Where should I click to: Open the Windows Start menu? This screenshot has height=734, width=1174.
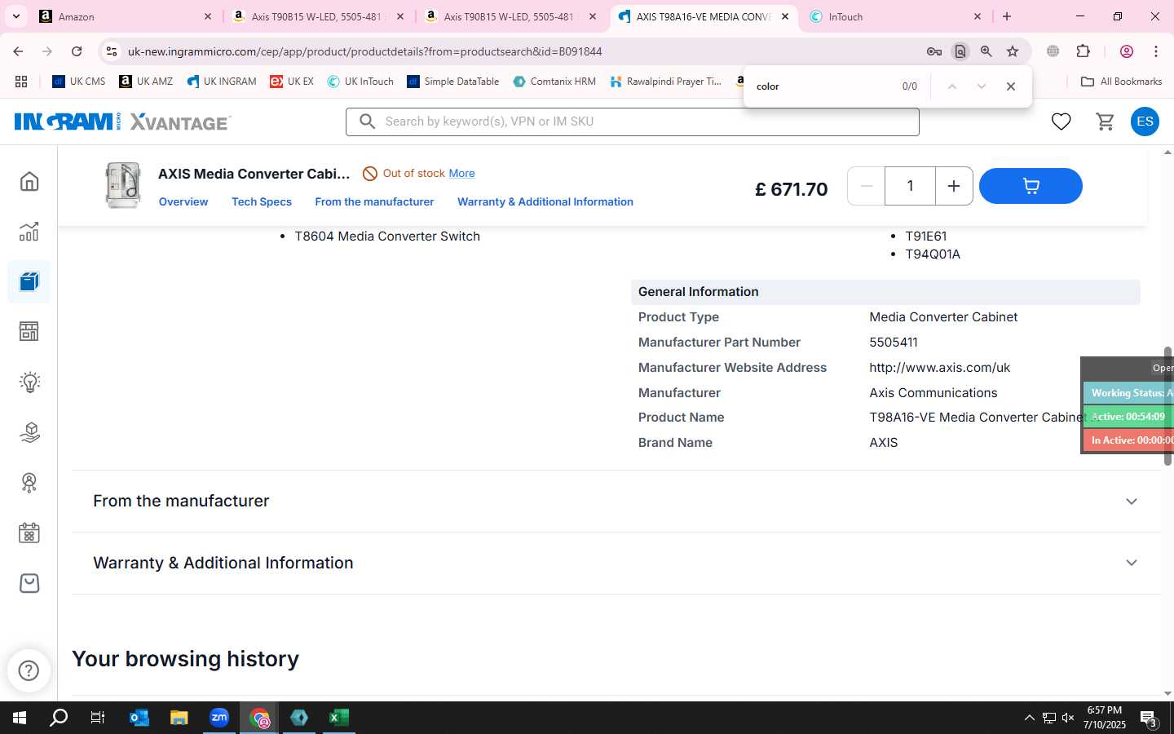[20, 718]
